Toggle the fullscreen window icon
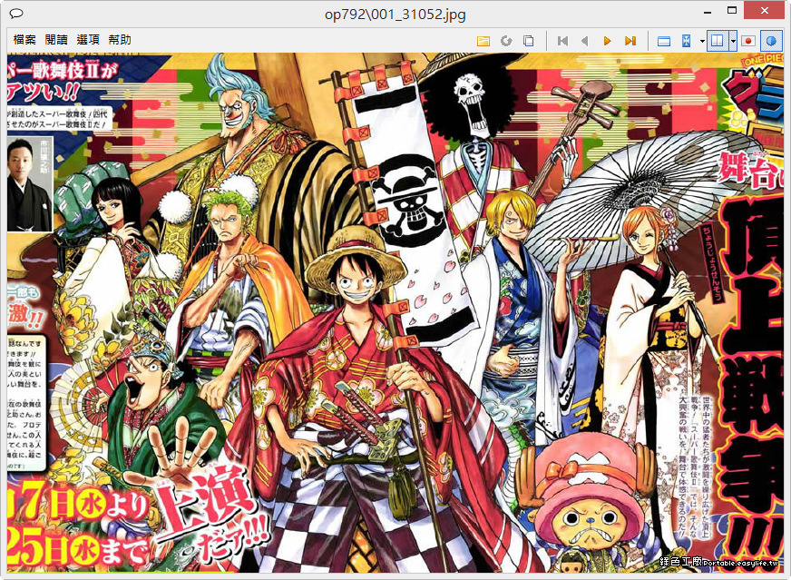This screenshot has width=791, height=580. coord(664,41)
